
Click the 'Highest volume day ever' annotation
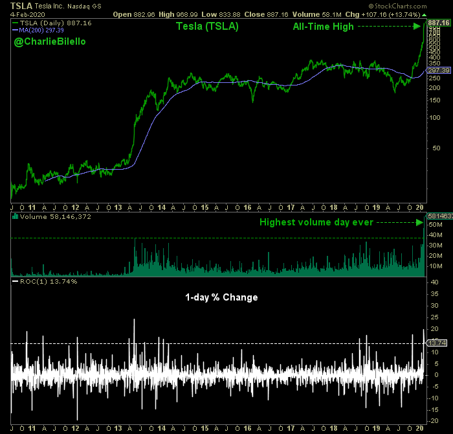point(316,222)
